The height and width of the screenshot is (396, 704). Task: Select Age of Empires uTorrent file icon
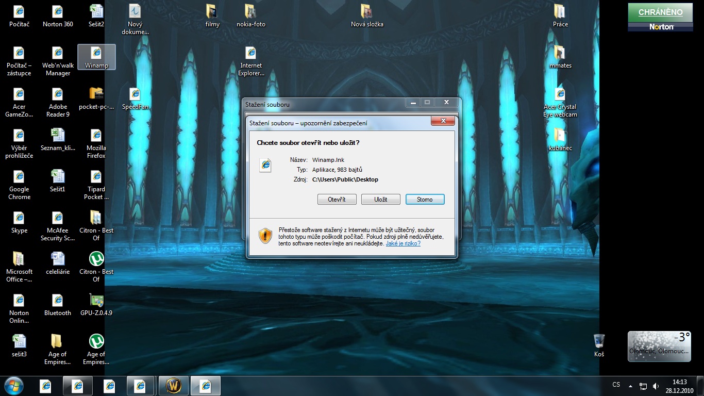tap(96, 350)
